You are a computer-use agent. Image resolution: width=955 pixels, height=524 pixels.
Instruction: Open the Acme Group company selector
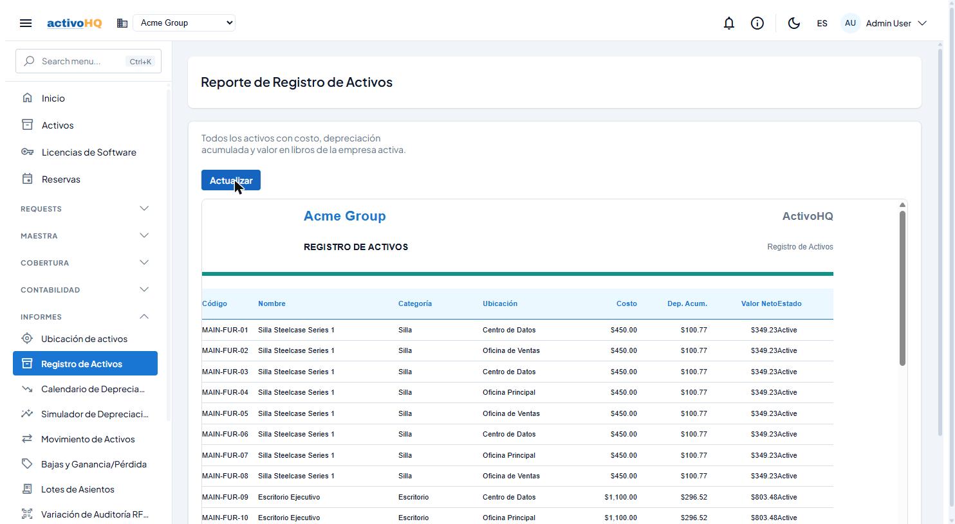pyautogui.click(x=184, y=23)
